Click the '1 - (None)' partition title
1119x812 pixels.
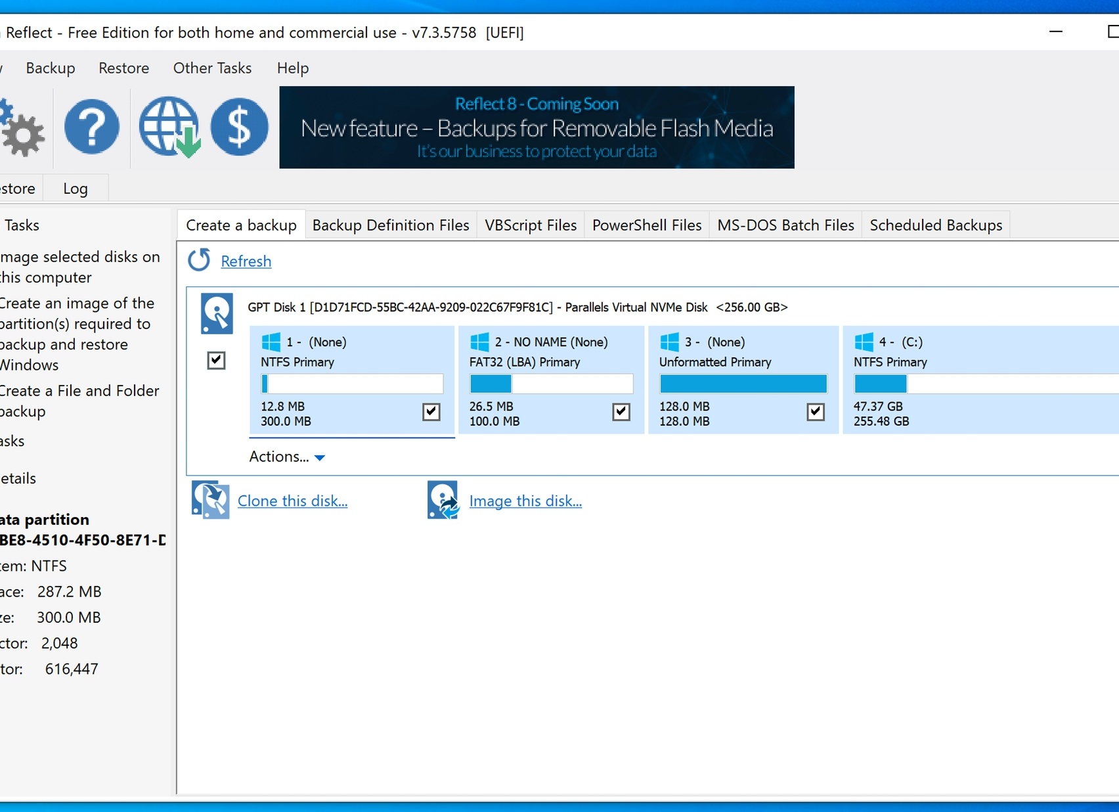click(317, 342)
